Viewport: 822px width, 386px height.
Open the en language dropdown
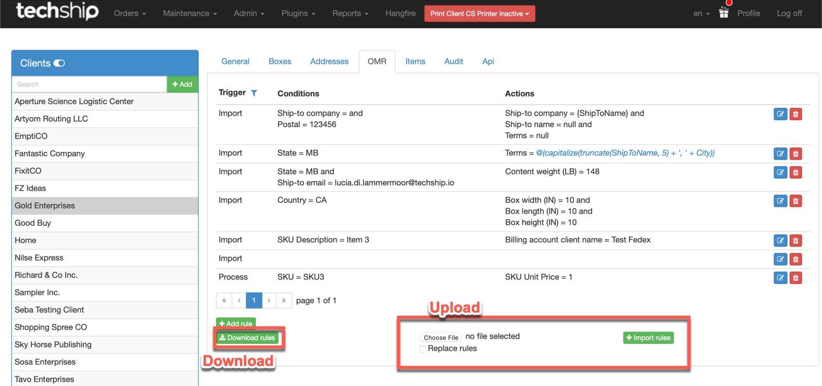point(701,13)
